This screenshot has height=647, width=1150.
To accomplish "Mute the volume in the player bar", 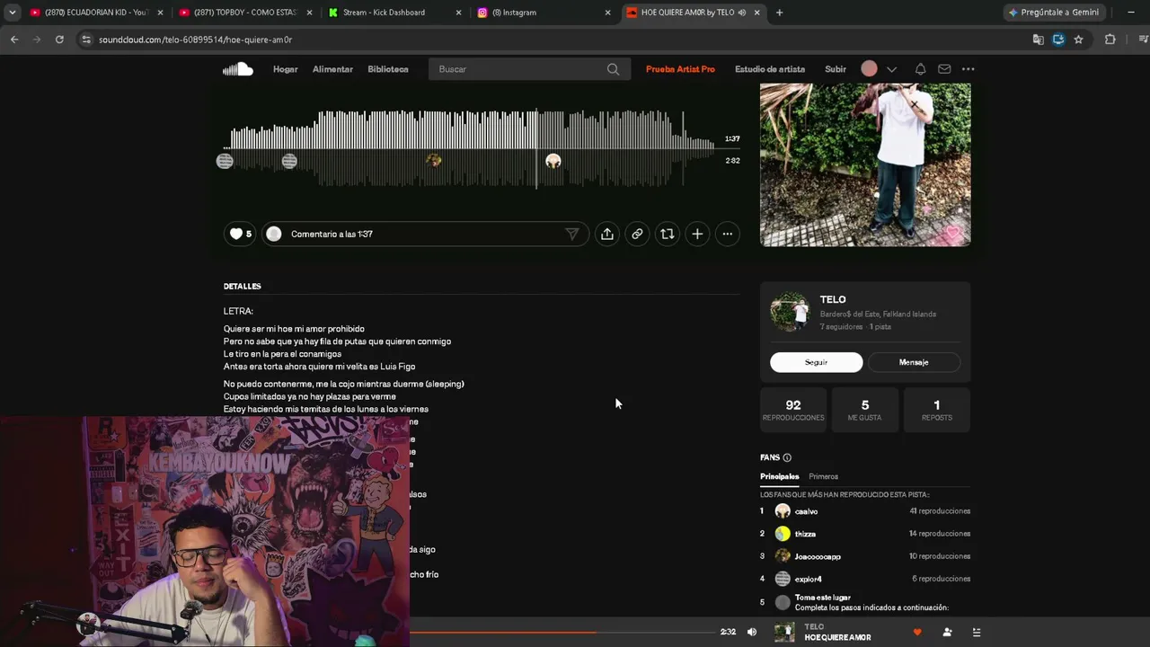I will (x=752, y=632).
